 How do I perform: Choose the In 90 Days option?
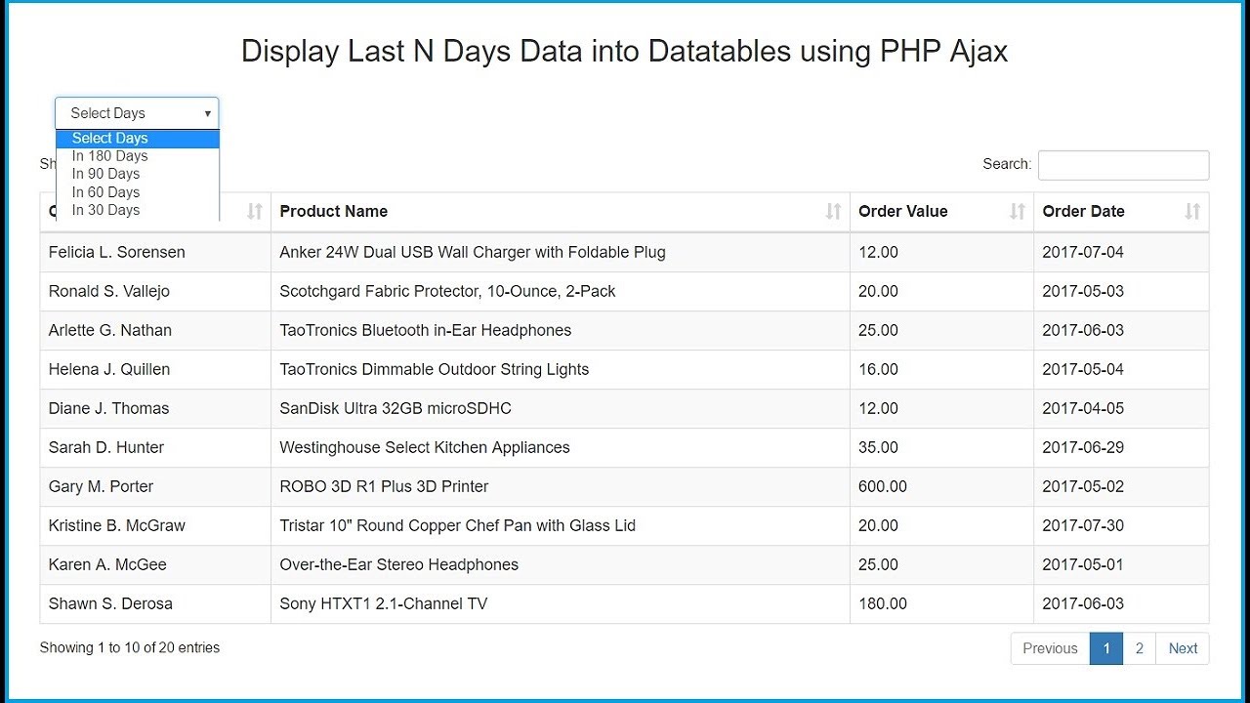click(105, 174)
